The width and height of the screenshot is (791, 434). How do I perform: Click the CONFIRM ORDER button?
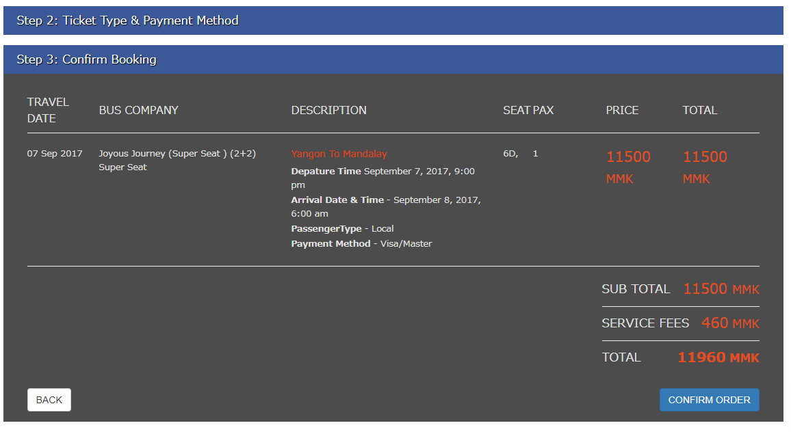coord(709,400)
